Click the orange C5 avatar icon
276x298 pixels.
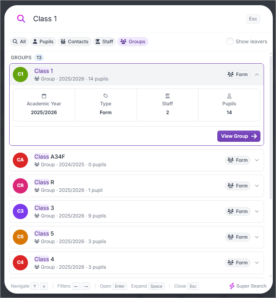tap(20, 237)
